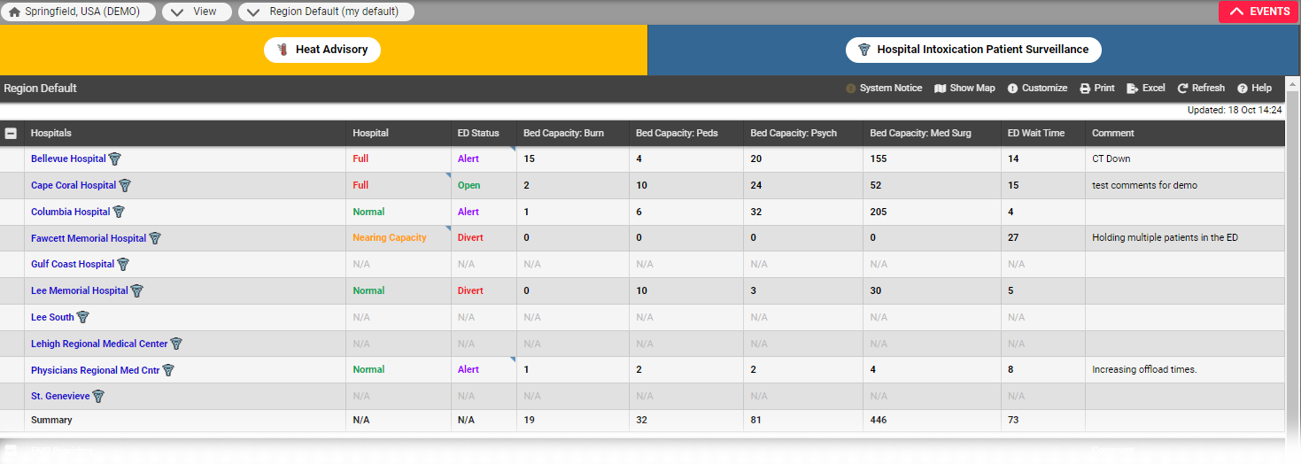The width and height of the screenshot is (1301, 464).
Task: Click the event icon beside Lee Memorial Hospital
Action: (137, 290)
